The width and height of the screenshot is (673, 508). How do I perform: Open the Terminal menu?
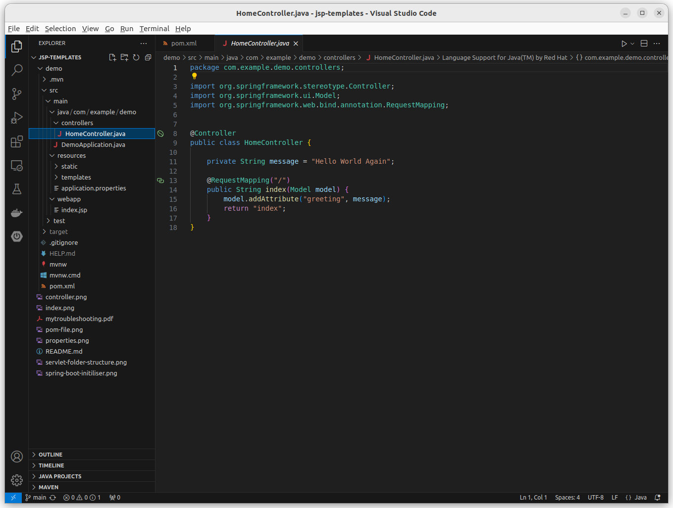pos(154,29)
